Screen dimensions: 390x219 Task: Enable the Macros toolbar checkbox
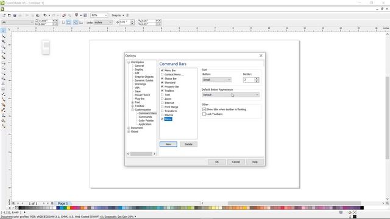coord(162,115)
